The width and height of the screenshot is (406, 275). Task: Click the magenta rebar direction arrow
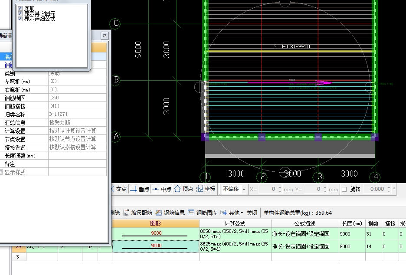(x=290, y=83)
